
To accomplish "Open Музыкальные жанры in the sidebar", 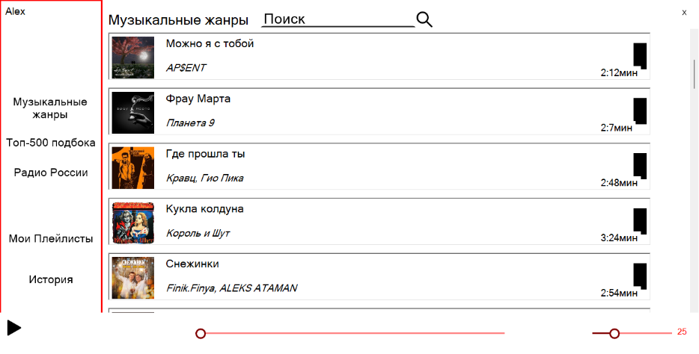I will [x=50, y=108].
